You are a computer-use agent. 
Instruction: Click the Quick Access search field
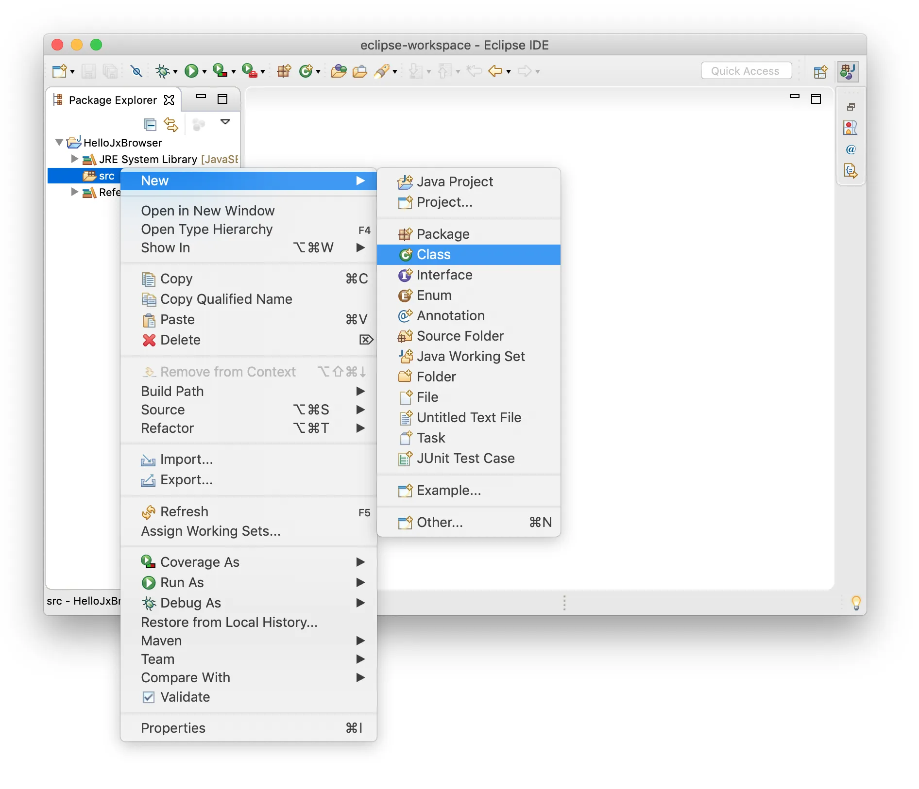tap(746, 71)
